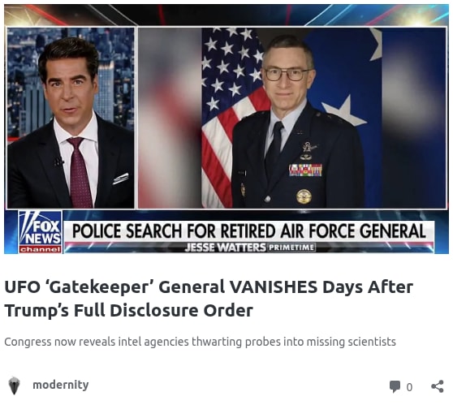Image resolution: width=453 pixels, height=405 pixels.
Task: Click the Trump's Full Disclosure Order headline line
Action: (x=129, y=311)
